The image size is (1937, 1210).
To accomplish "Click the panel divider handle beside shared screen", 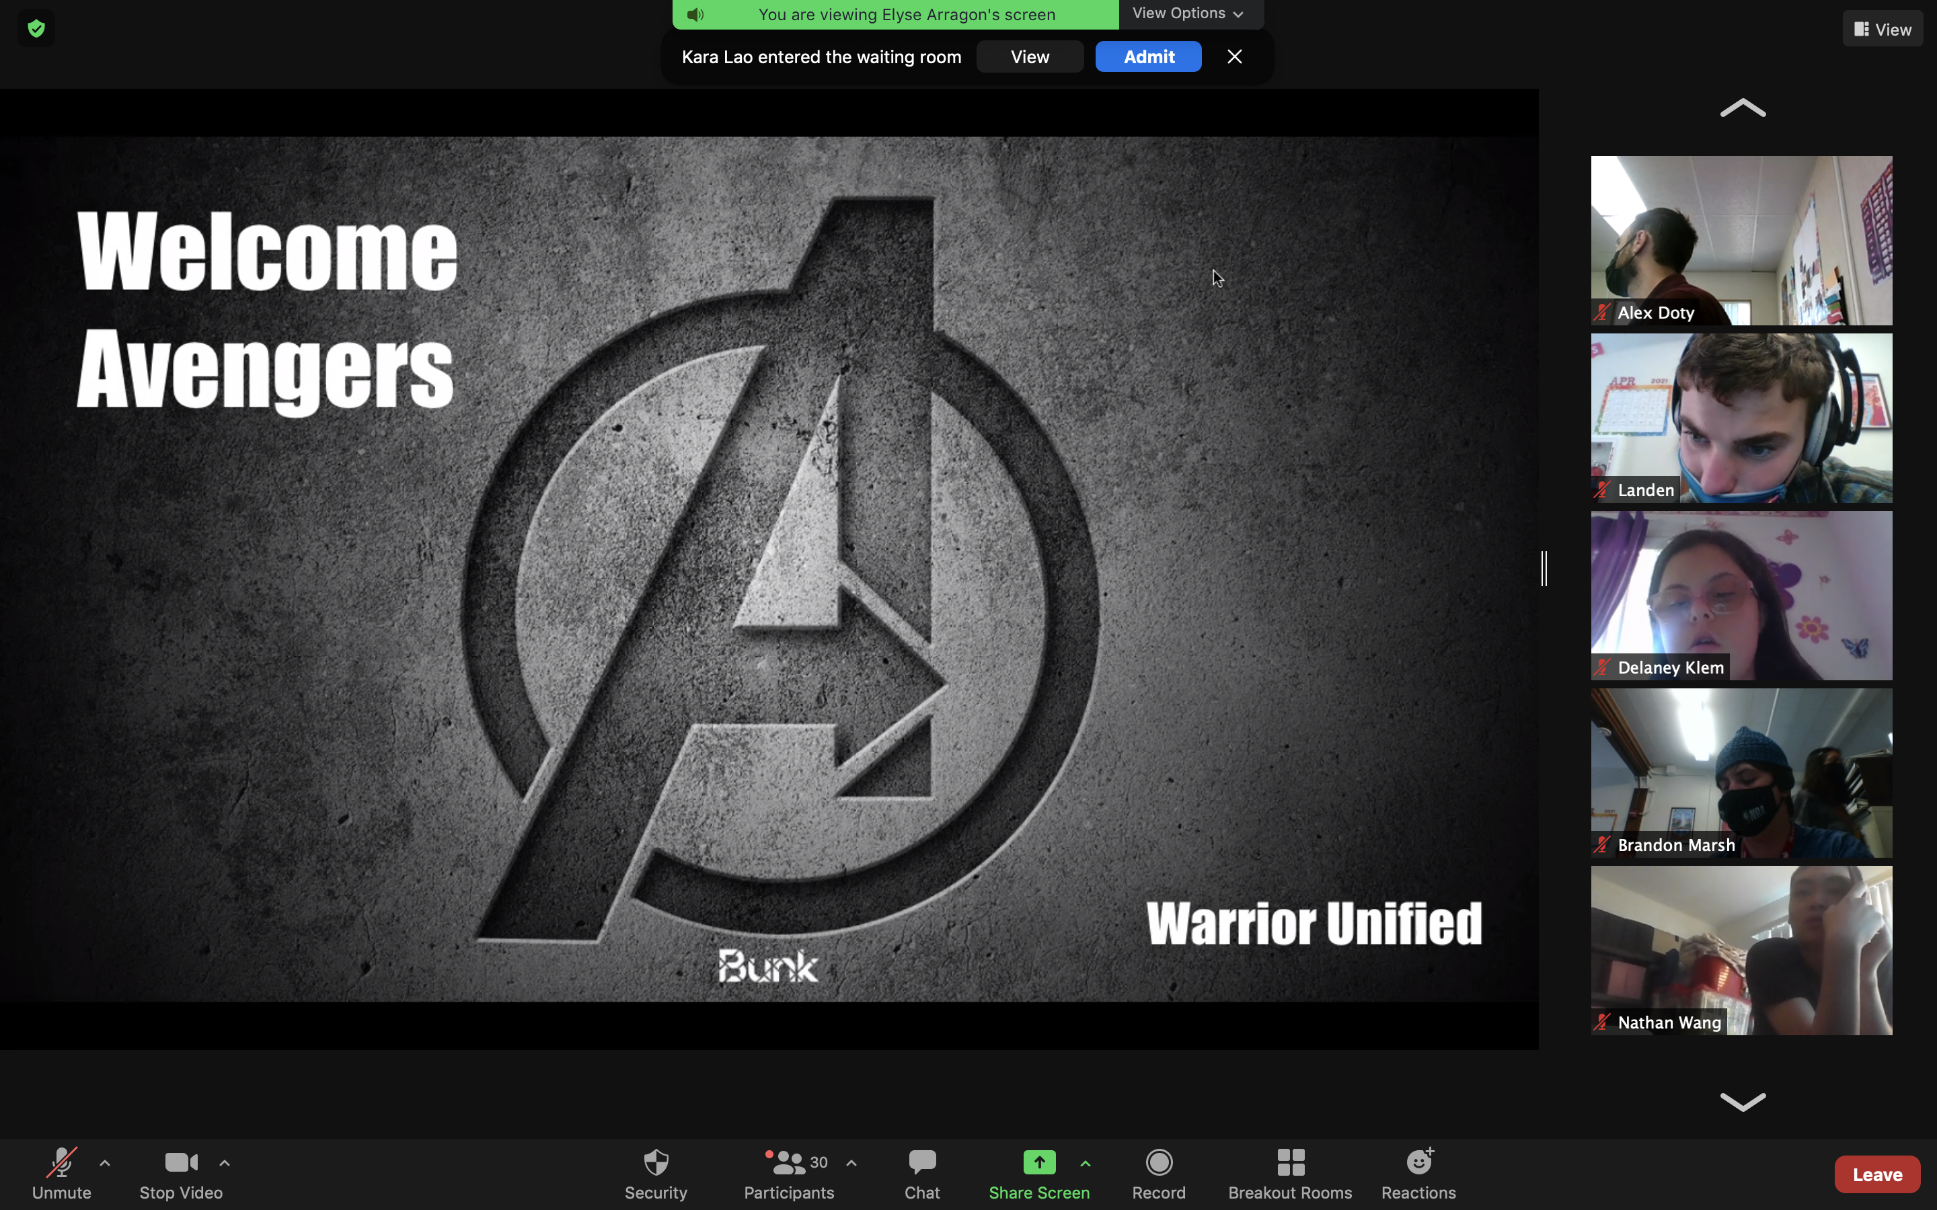I will tap(1545, 569).
